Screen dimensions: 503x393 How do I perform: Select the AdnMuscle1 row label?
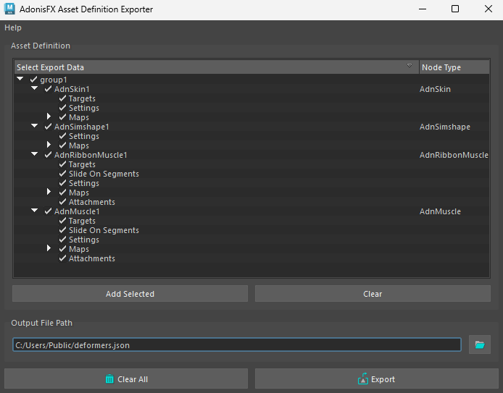[77, 211]
